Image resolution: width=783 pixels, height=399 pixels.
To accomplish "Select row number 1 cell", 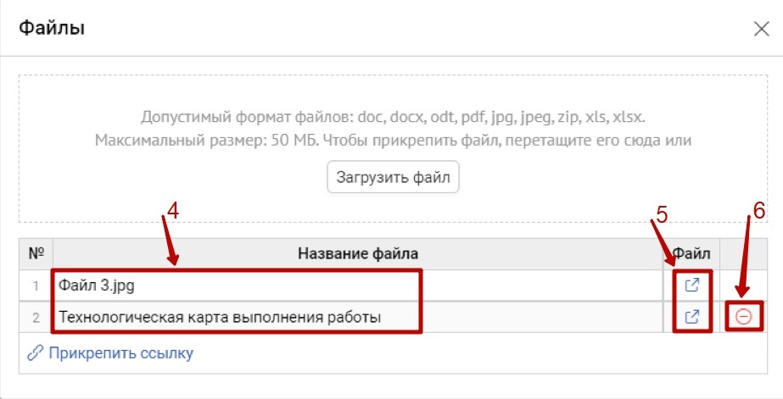I will click(x=36, y=285).
